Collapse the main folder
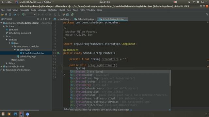The height and width of the screenshot is (117, 209). pyautogui.click(x=7, y=40)
